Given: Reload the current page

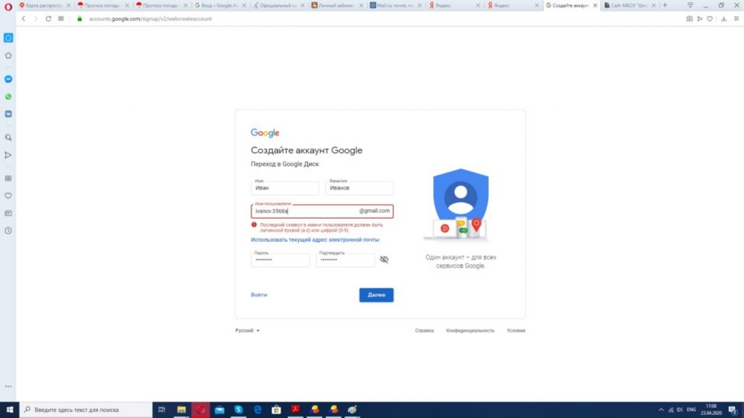Looking at the screenshot, I should 48,19.
